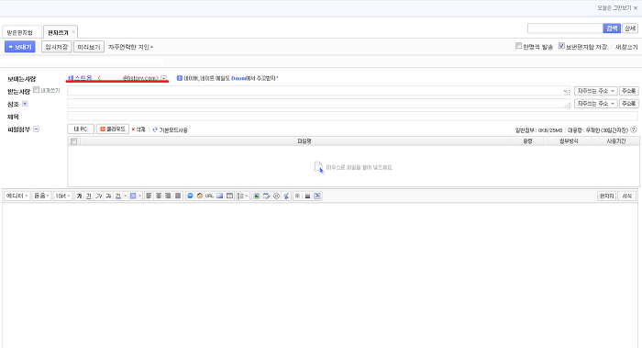Attach file from 내 PC
The height and width of the screenshot is (348, 642).
coord(81,129)
